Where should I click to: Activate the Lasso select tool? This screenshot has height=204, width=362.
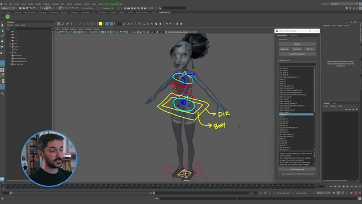pos(2,31)
